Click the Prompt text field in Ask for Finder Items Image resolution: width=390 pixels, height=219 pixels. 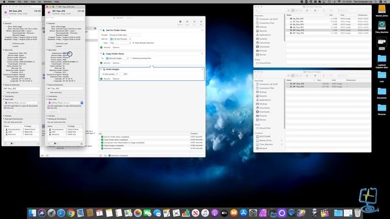125,35
